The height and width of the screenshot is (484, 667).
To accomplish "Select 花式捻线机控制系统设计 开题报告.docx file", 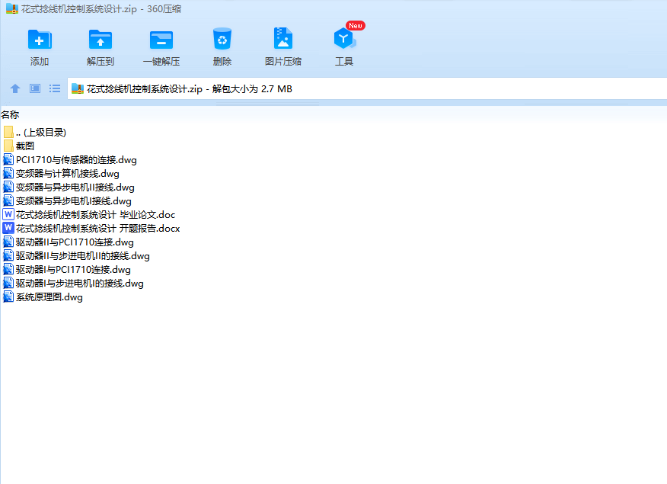I will pyautogui.click(x=91, y=228).
